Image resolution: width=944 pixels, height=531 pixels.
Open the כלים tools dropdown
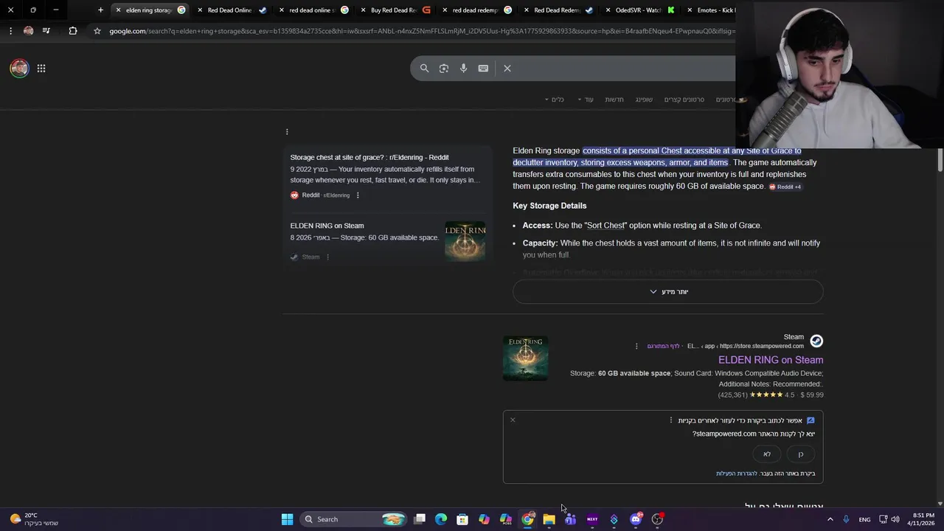(x=555, y=100)
